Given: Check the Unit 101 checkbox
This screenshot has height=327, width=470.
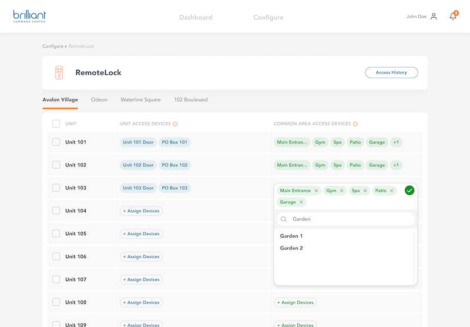Looking at the screenshot, I should (x=56, y=142).
